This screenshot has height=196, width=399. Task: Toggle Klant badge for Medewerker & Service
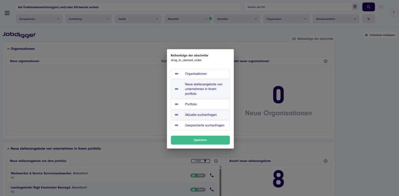tap(198, 175)
